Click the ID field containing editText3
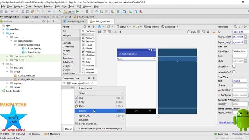 (240, 31)
